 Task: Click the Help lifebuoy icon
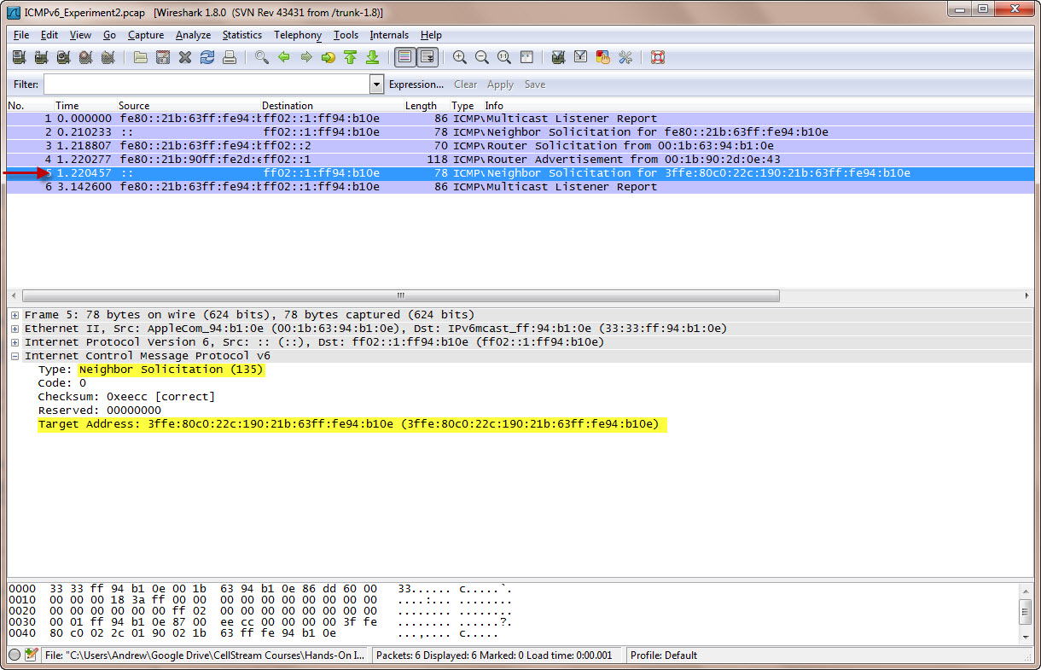(657, 58)
